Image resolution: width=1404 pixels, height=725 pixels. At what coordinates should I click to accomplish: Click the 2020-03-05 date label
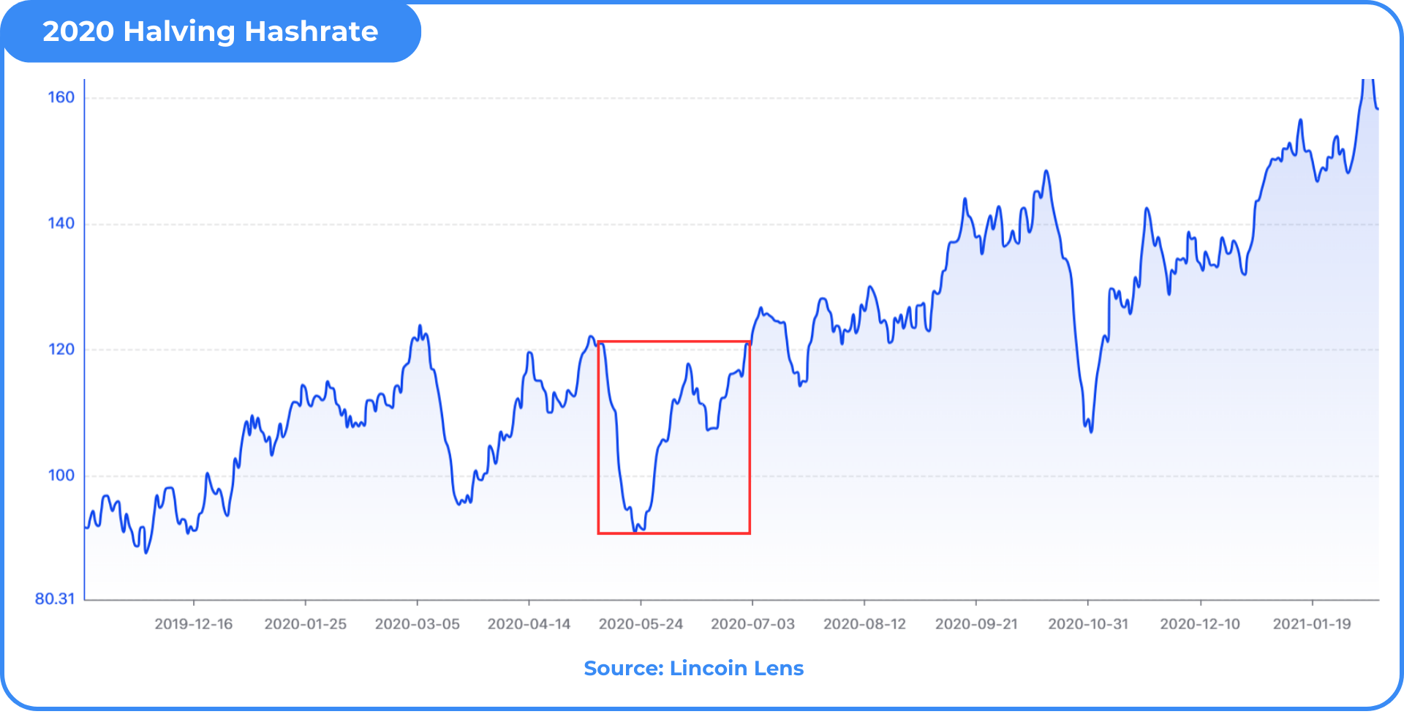[x=417, y=624]
